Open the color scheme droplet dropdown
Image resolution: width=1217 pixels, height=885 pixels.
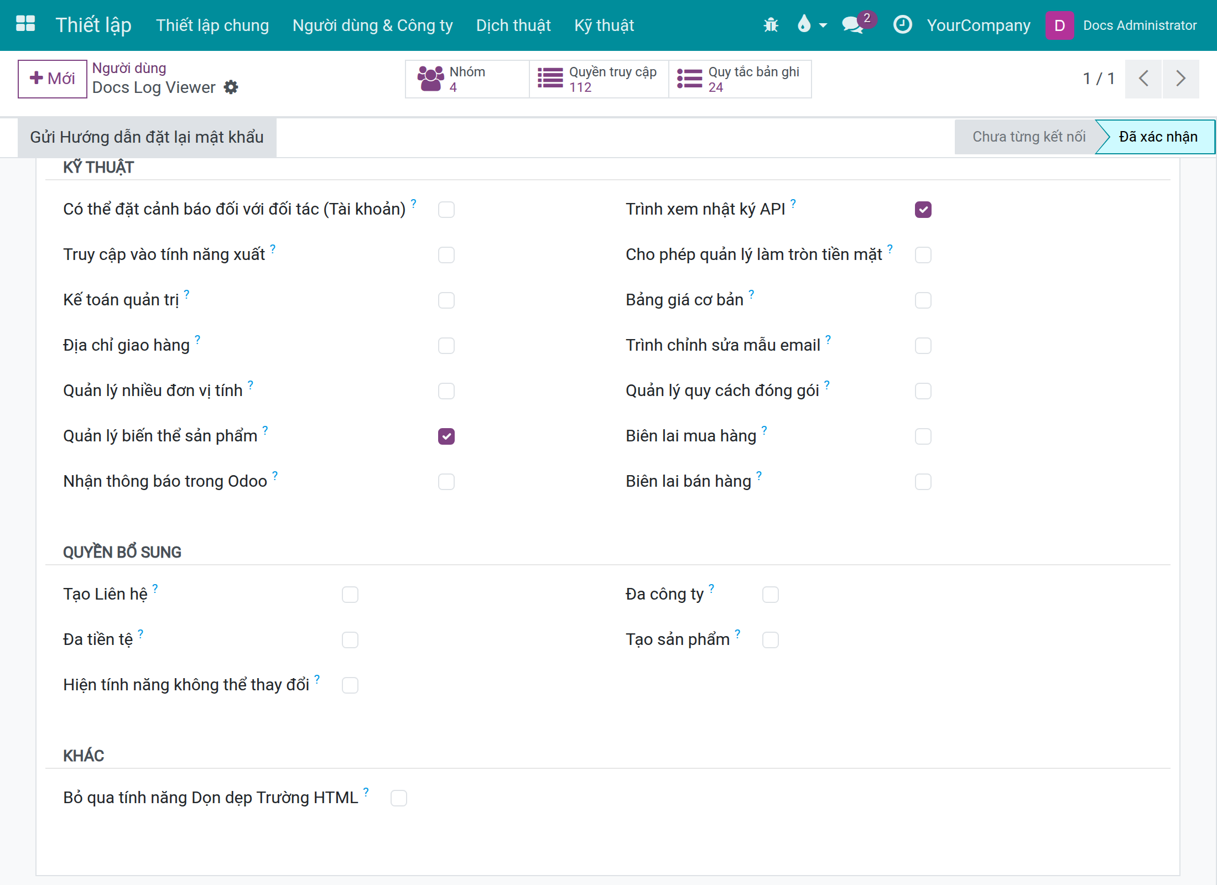click(x=812, y=25)
